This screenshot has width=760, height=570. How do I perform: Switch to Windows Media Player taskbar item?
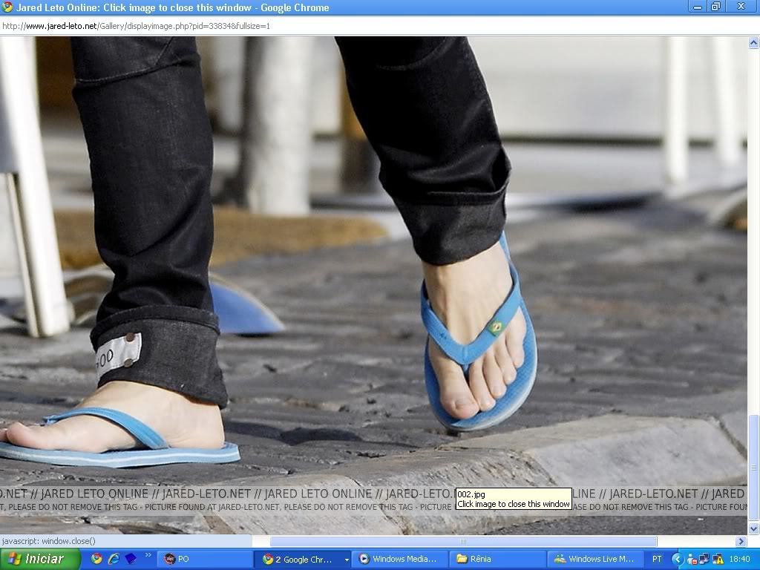[401, 559]
